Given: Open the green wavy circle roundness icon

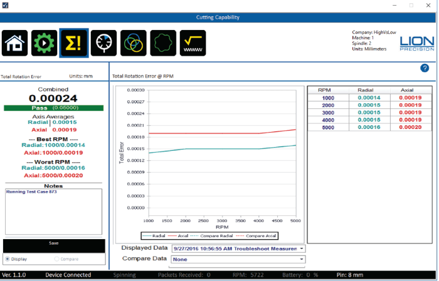Looking at the screenshot, I should (x=163, y=43).
